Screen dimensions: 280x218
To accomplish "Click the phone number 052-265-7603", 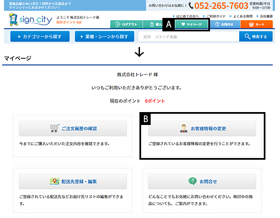I will tap(221, 6).
